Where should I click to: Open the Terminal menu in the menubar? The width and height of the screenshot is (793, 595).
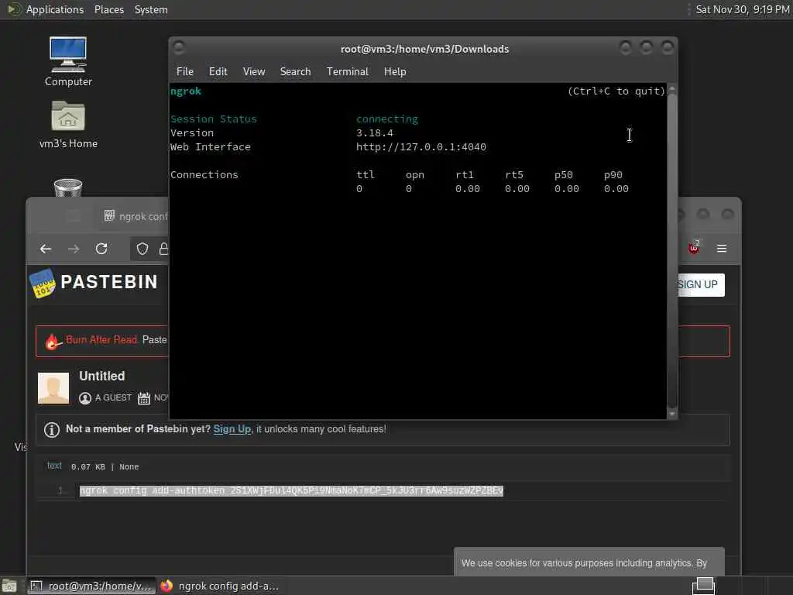pyautogui.click(x=348, y=71)
